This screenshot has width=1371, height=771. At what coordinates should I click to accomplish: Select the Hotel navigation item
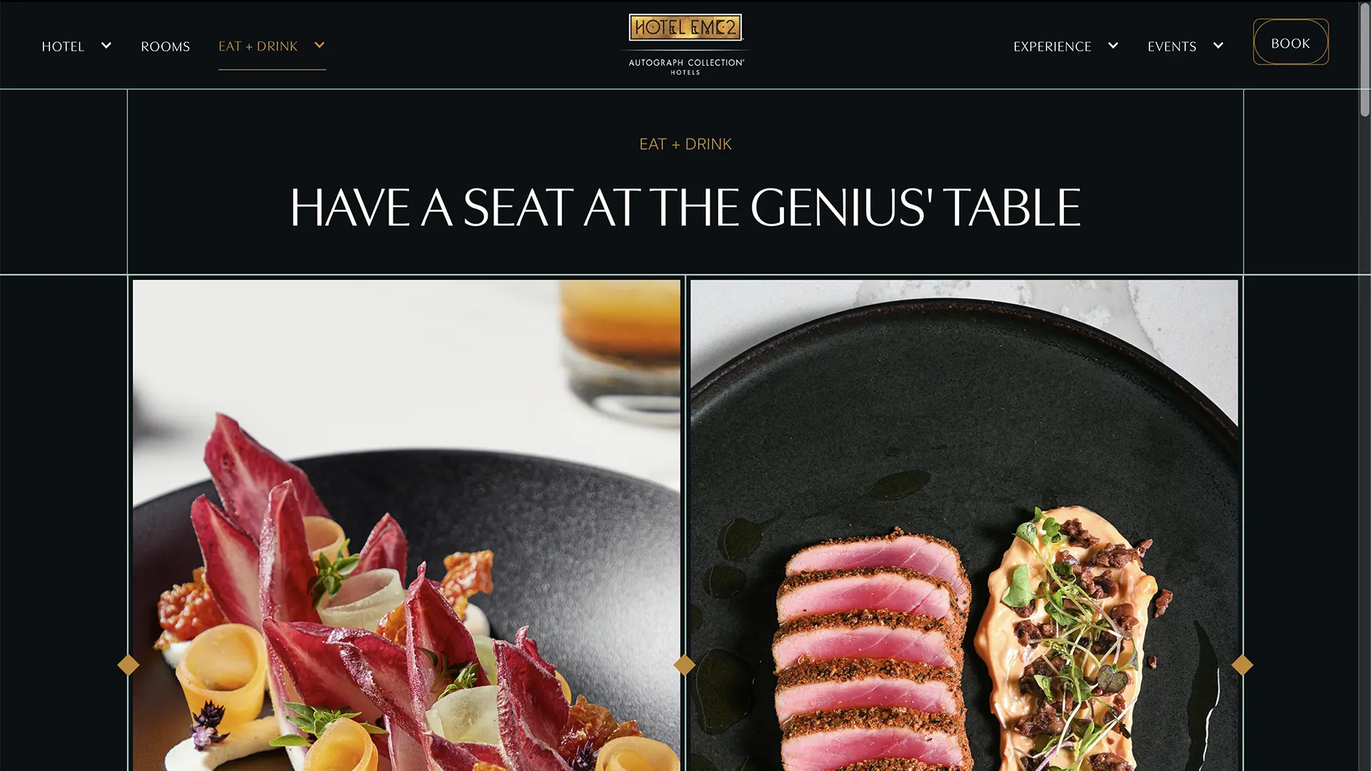63,46
